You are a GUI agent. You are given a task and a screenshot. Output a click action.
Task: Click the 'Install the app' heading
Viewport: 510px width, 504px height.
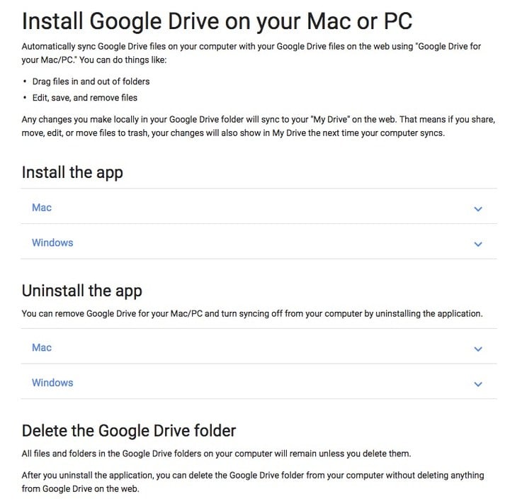[x=72, y=172]
